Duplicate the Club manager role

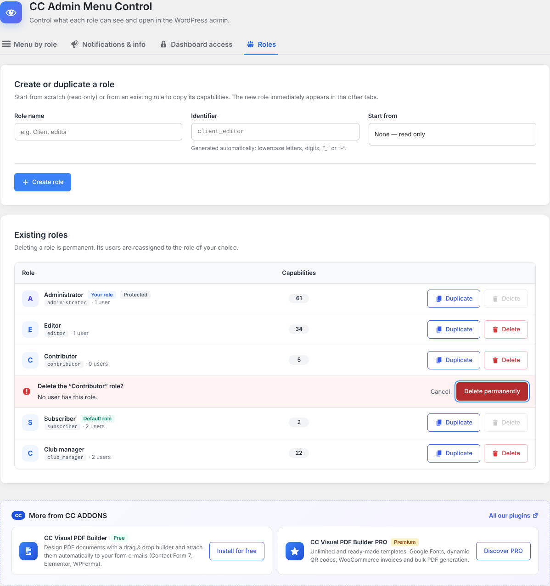coord(454,453)
